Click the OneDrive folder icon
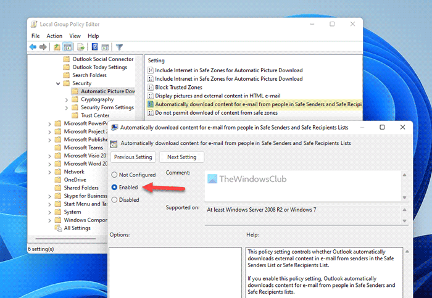 [x=58, y=180]
